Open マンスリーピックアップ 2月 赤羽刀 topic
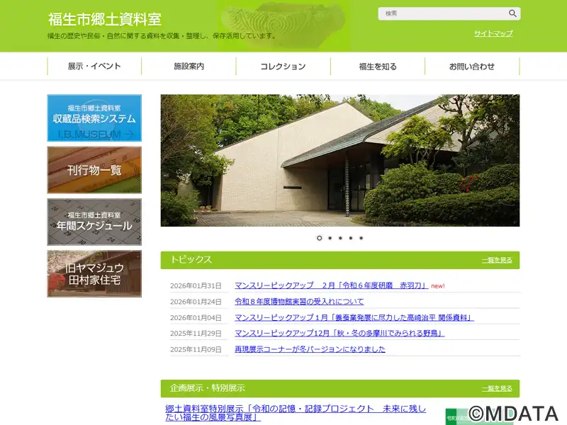The height and width of the screenshot is (425, 567). (331, 285)
